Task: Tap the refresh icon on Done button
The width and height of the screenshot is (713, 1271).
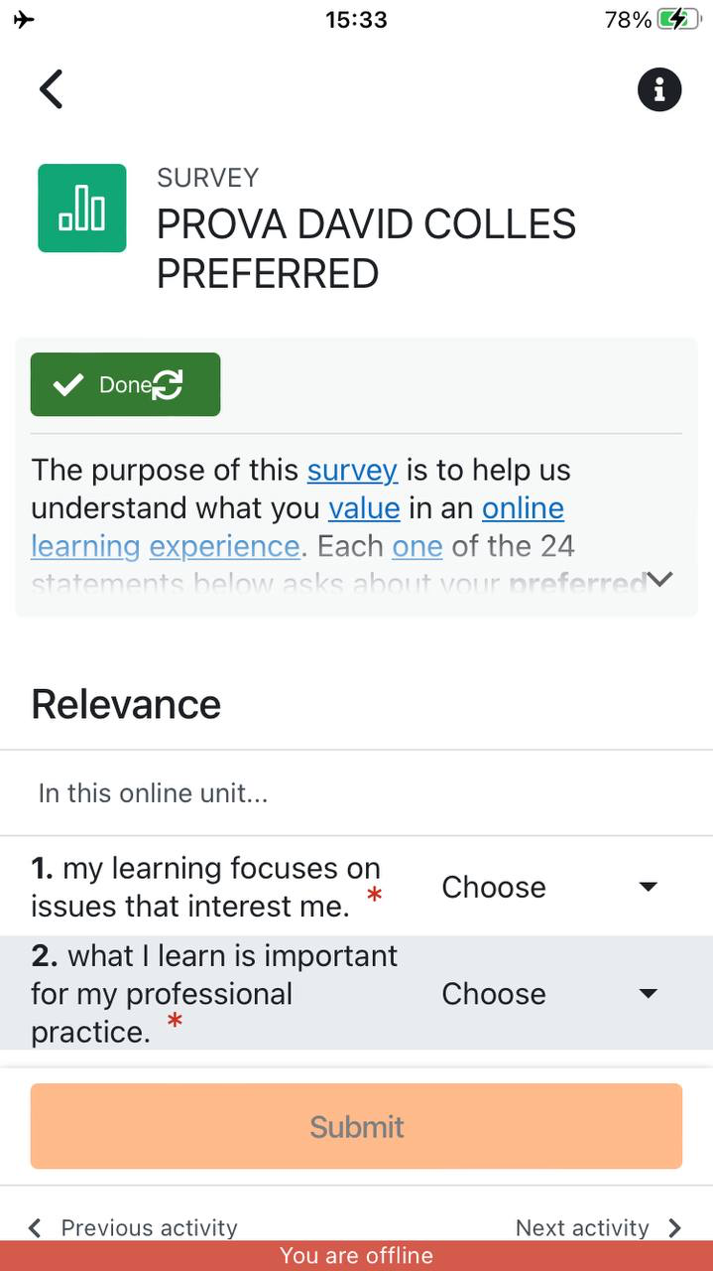Action: tap(168, 384)
